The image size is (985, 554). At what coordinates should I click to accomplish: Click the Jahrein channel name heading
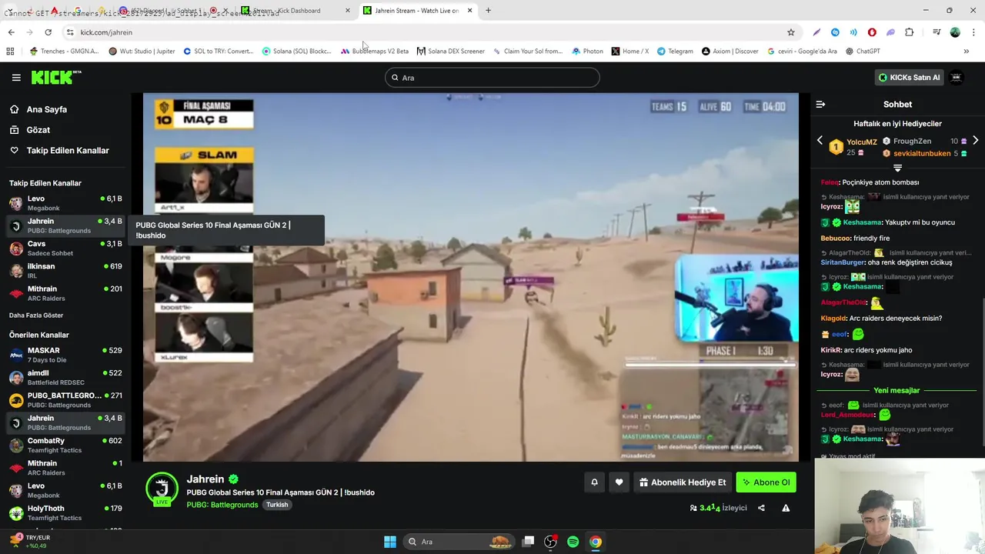pos(205,479)
